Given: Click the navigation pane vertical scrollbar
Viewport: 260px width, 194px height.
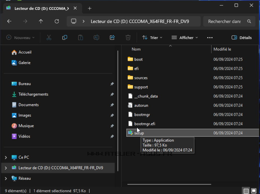Looking at the screenshot, I should pyautogui.click(x=118, y=111).
